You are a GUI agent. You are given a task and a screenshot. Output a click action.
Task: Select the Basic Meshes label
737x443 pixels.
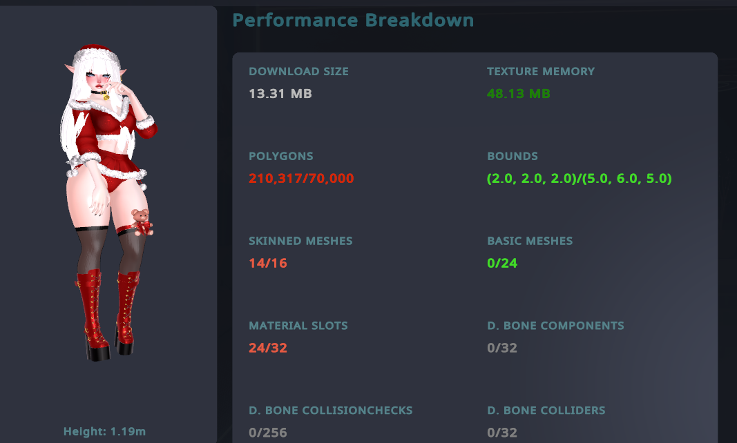(x=530, y=241)
